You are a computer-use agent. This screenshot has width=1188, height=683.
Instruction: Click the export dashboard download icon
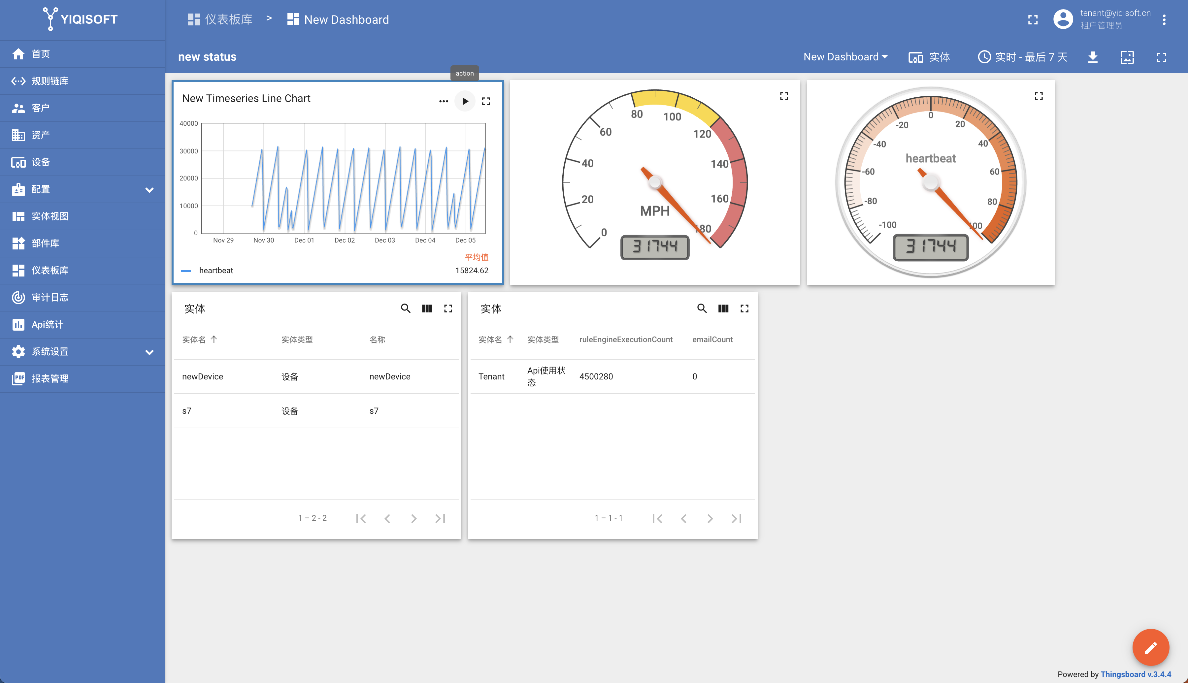(x=1092, y=57)
